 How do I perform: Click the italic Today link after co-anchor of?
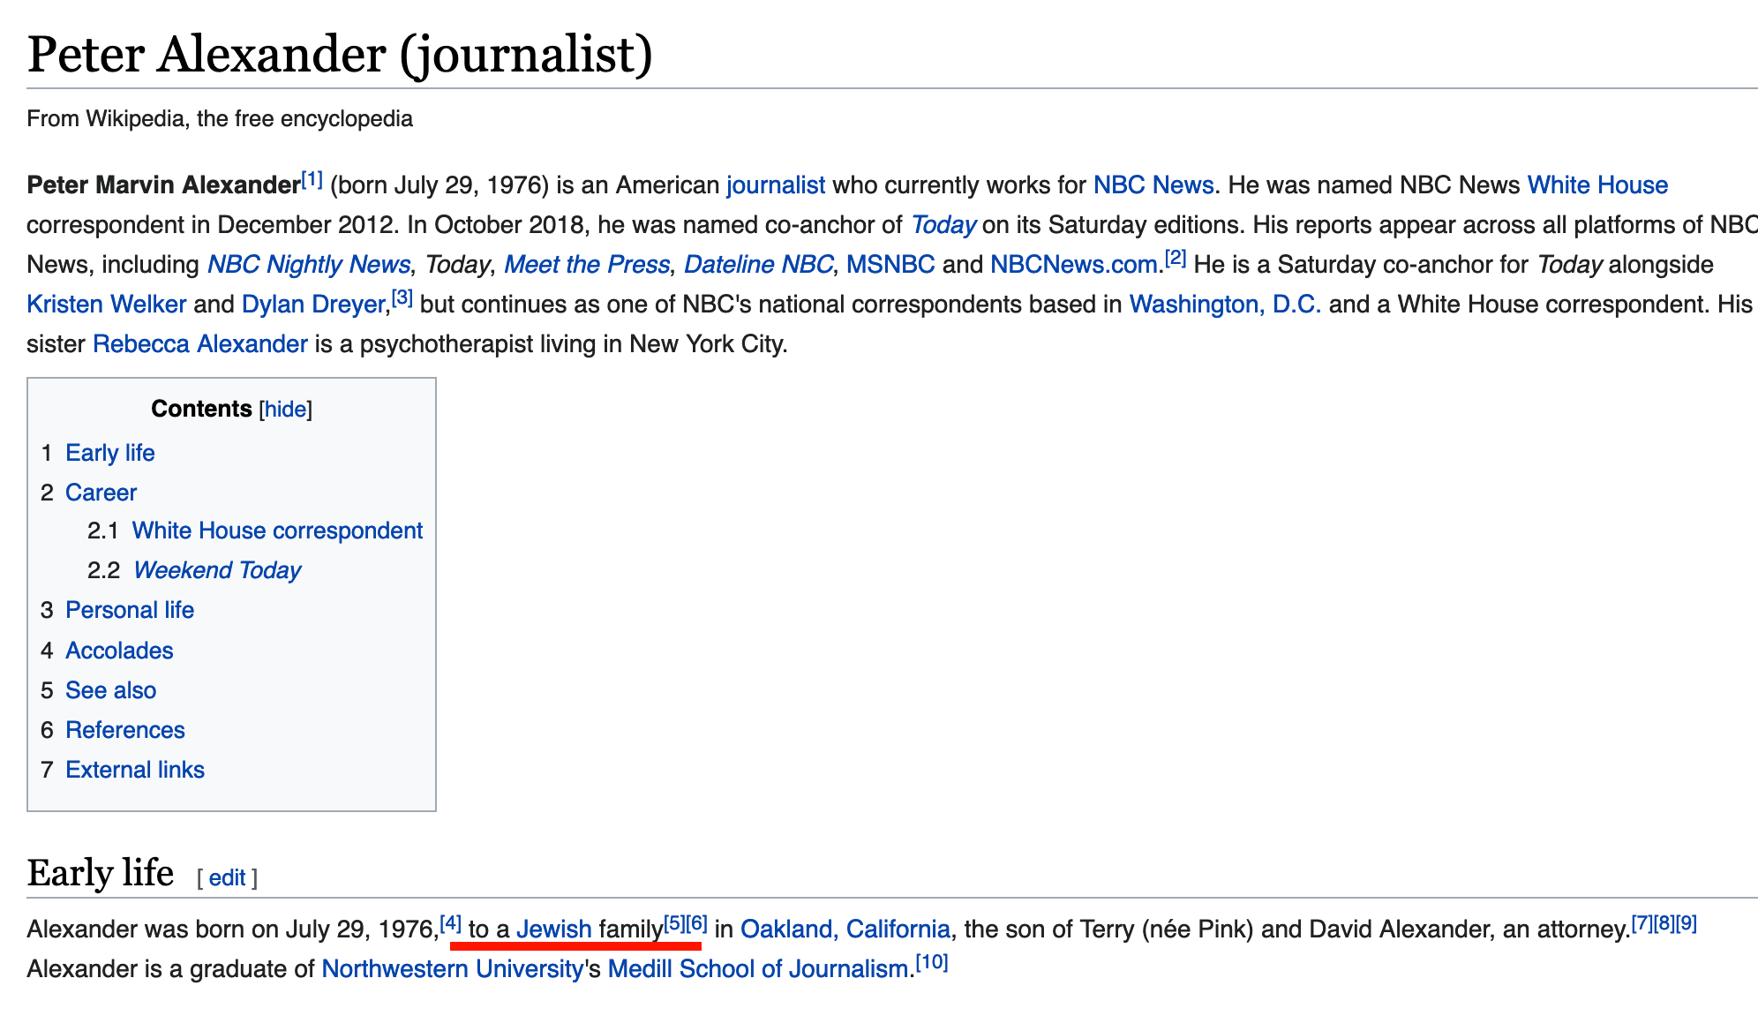click(x=943, y=225)
